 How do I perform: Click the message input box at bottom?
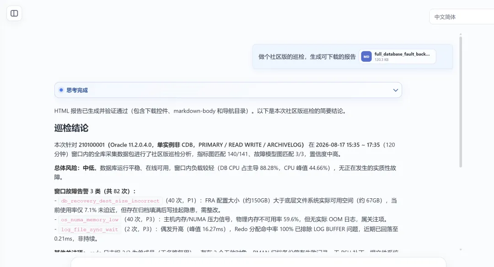click(258, 262)
